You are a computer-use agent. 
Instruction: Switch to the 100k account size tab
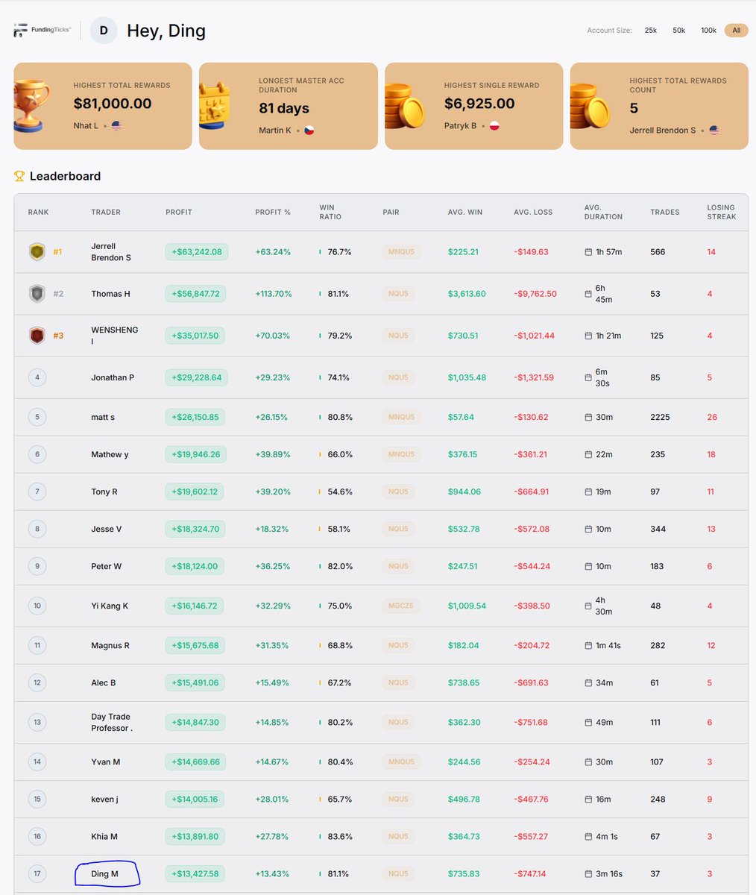click(708, 31)
